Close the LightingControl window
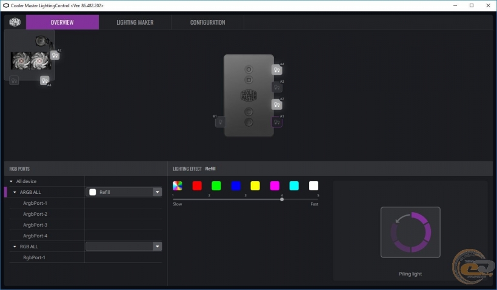The image size is (497, 290). pos(488,5)
